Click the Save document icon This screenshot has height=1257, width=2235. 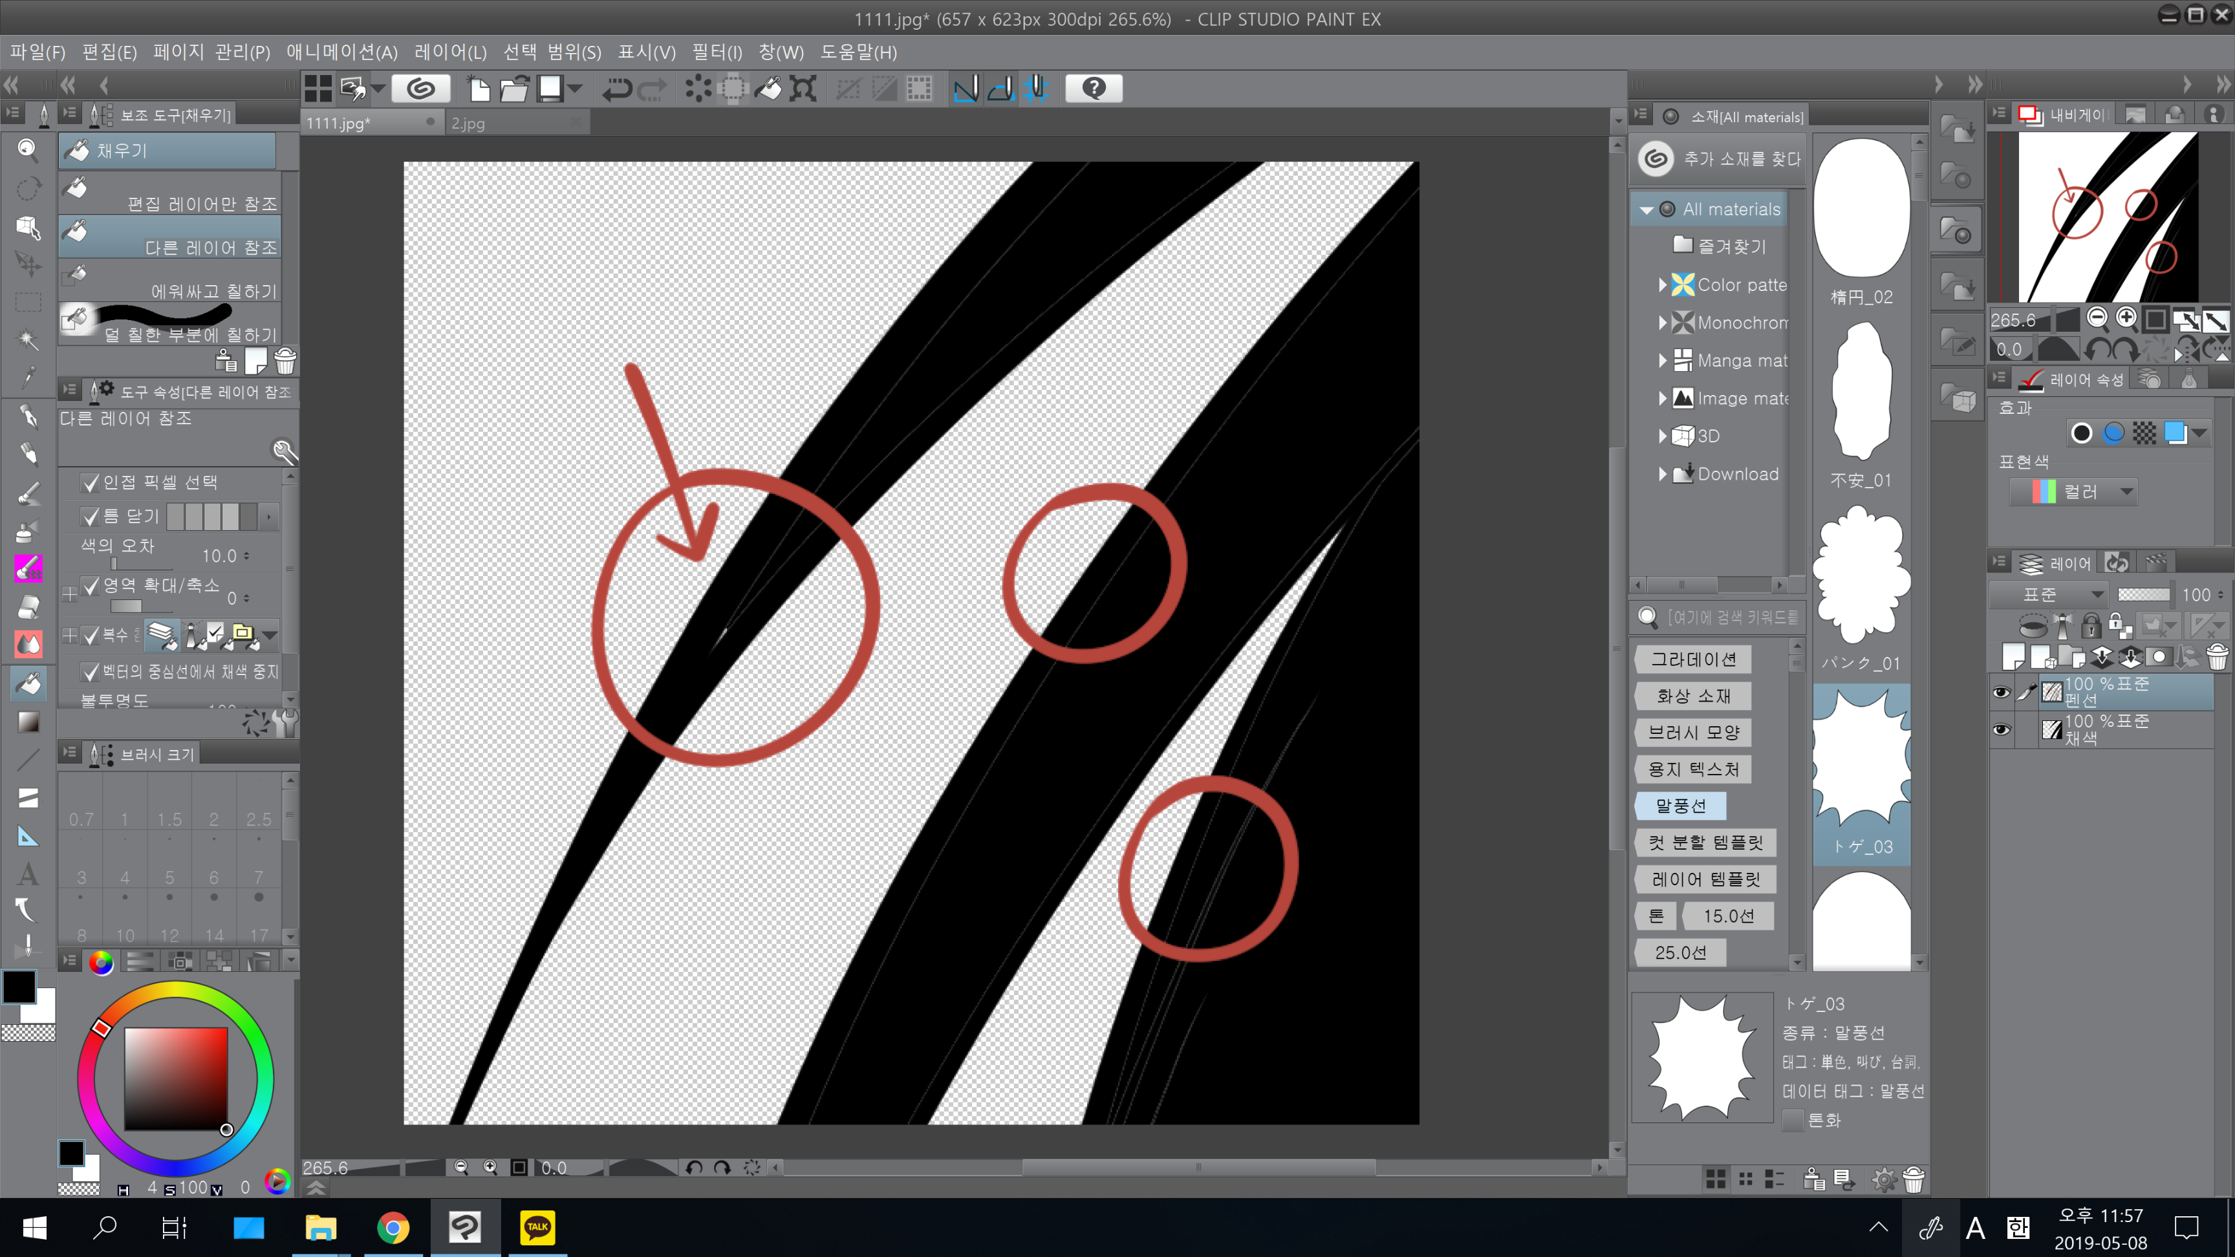coord(550,89)
